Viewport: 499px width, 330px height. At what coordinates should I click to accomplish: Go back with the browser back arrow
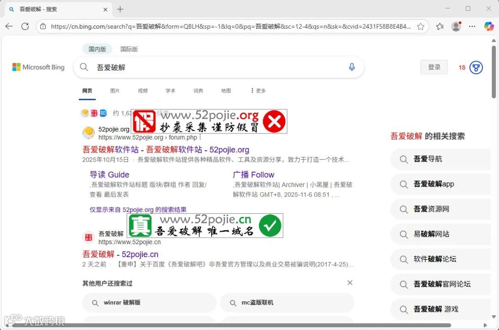tap(9, 26)
